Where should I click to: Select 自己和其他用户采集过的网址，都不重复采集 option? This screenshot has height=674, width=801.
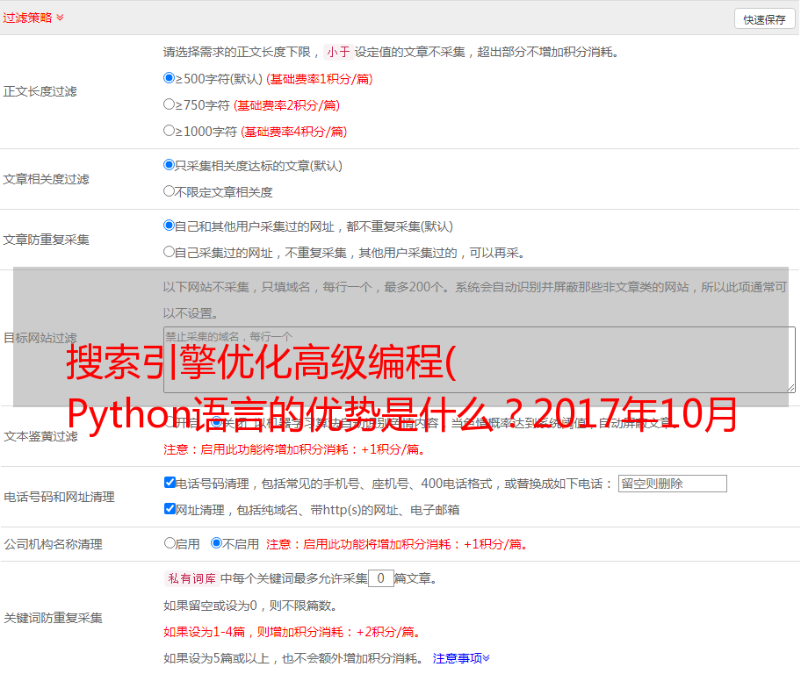coord(170,226)
